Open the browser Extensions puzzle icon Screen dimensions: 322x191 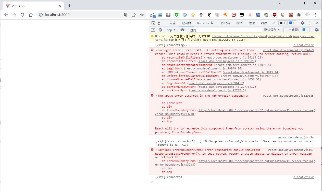tap(299, 15)
